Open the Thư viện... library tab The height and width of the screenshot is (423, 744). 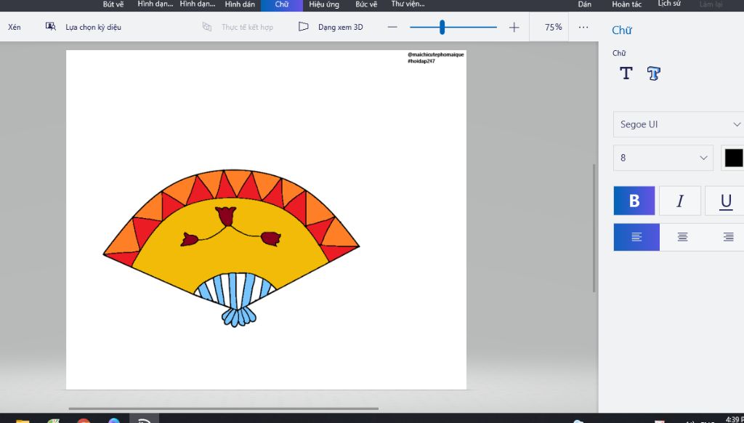click(x=408, y=4)
